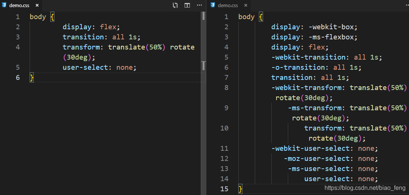The height and width of the screenshot is (195, 409).
Task: Click the left editor's vertical scrollbar thumb at top
Action: coord(203,16)
